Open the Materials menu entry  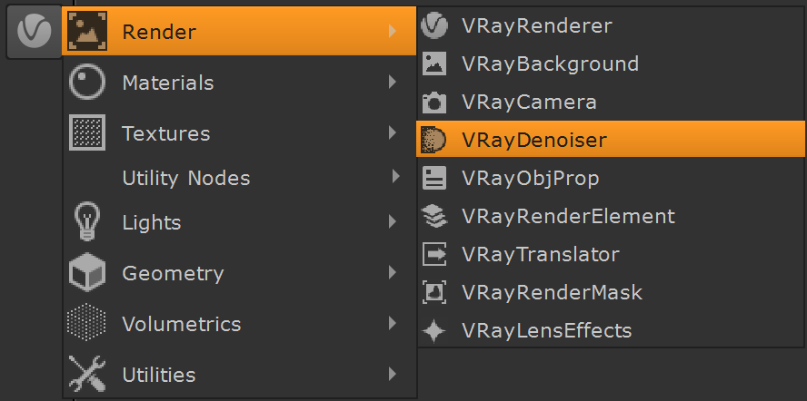tap(239, 82)
